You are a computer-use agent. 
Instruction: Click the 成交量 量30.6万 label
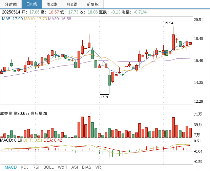15,114
